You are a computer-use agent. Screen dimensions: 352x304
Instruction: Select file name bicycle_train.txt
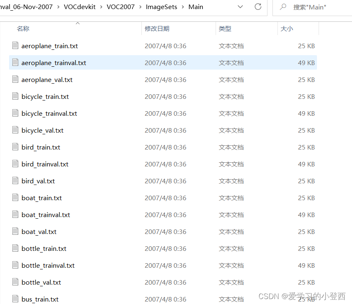[45, 97]
